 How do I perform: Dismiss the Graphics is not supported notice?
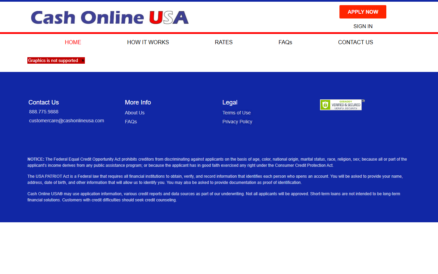click(x=83, y=61)
